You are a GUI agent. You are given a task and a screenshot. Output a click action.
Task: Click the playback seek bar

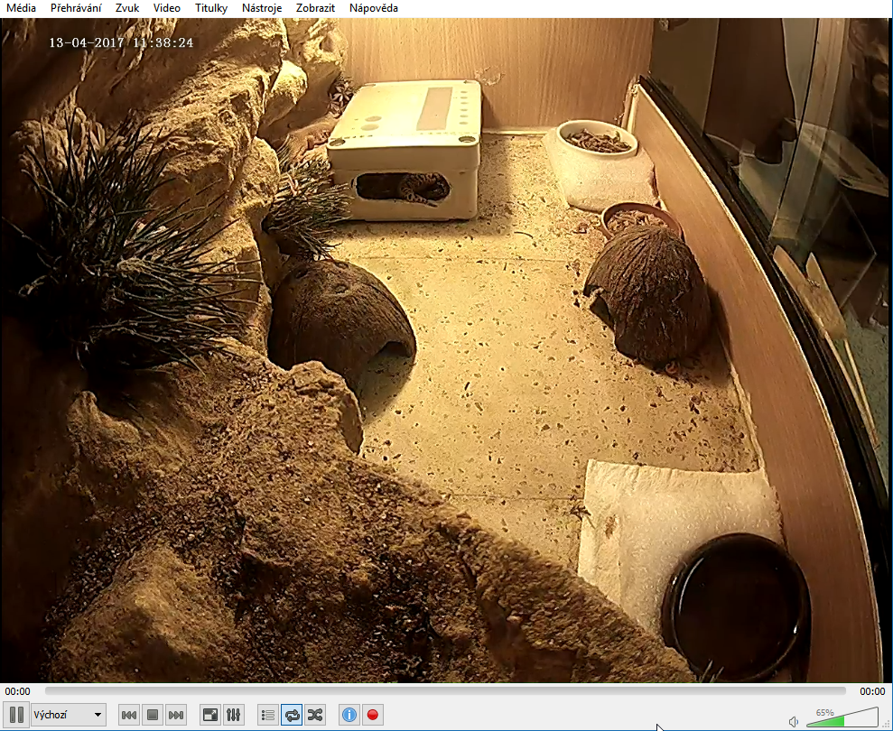(445, 691)
